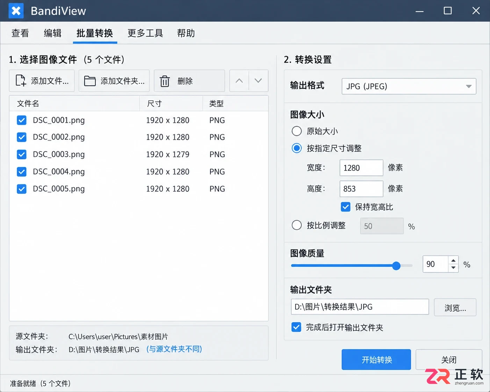Move selected file down with down arrow
Viewport: 490px width, 392px height.
tap(258, 81)
